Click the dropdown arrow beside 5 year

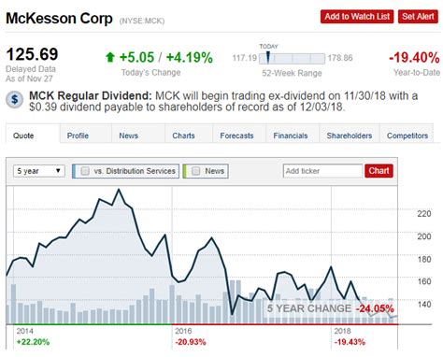58,171
